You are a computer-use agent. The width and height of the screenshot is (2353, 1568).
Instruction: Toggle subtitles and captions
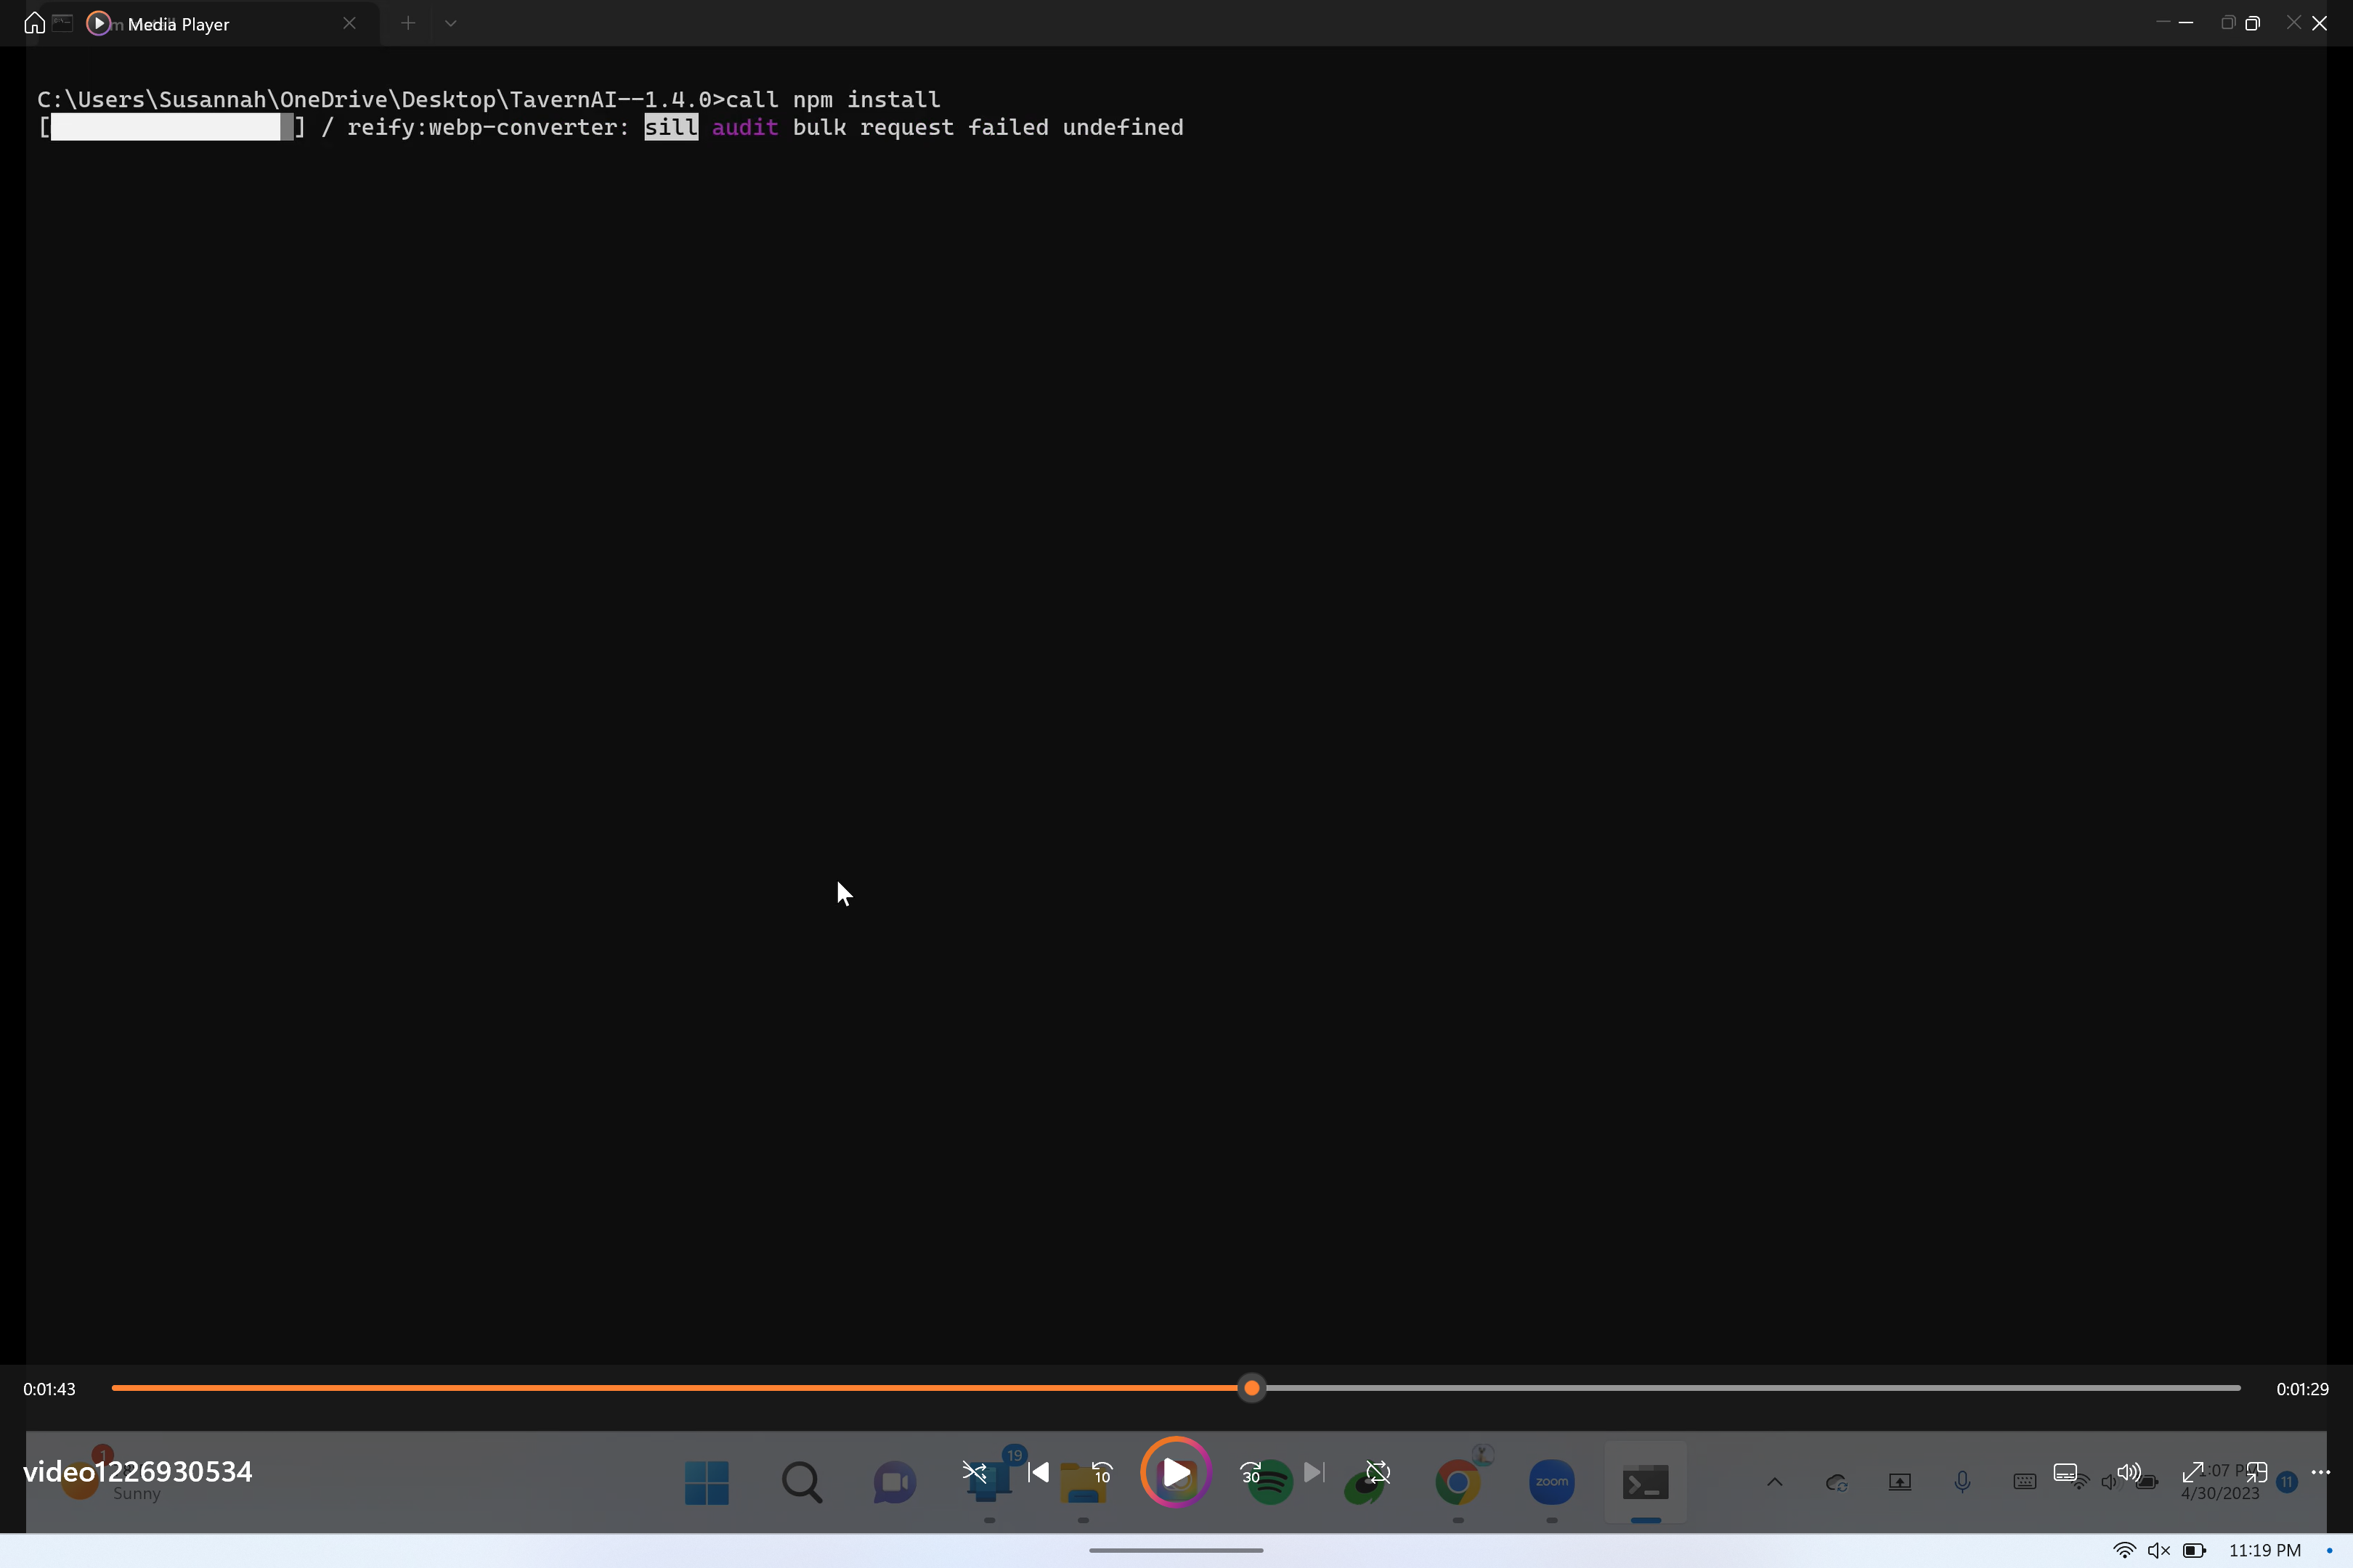point(2065,1472)
